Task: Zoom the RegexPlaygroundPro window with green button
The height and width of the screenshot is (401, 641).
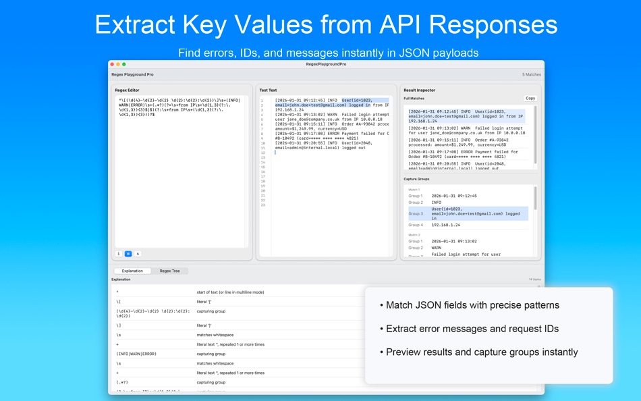Action: pos(124,64)
